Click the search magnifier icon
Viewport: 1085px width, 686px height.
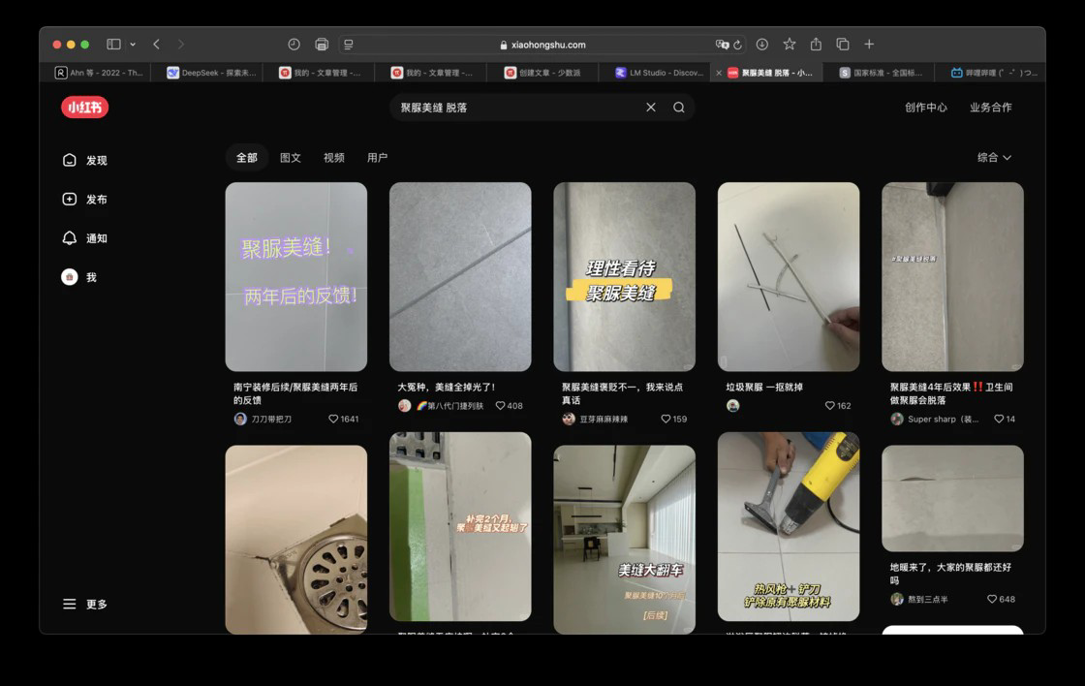(x=679, y=108)
